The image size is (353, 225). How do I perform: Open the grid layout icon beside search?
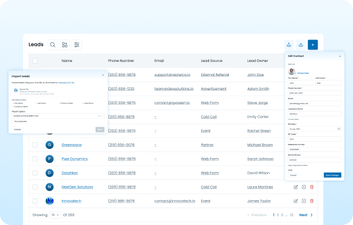tap(65, 44)
